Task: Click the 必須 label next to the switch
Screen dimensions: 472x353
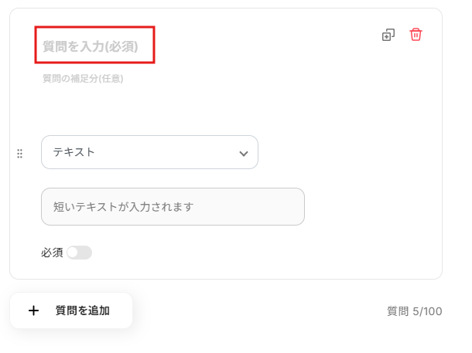Action: (x=52, y=253)
